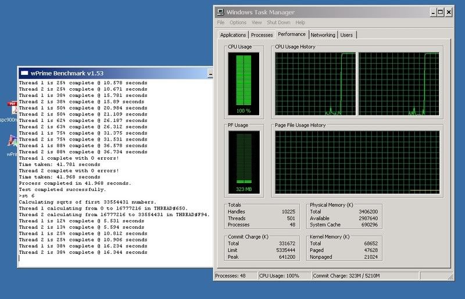Screen dimensions: 465x299
Task: Click Physical Memory Total 3406200
Action: 369,211
